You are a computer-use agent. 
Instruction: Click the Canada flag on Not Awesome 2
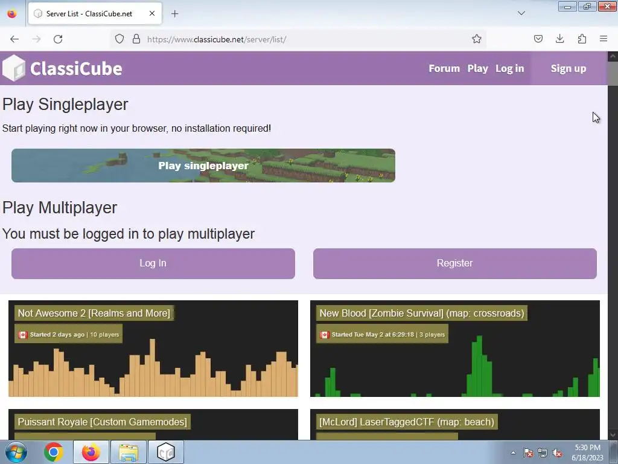23,335
